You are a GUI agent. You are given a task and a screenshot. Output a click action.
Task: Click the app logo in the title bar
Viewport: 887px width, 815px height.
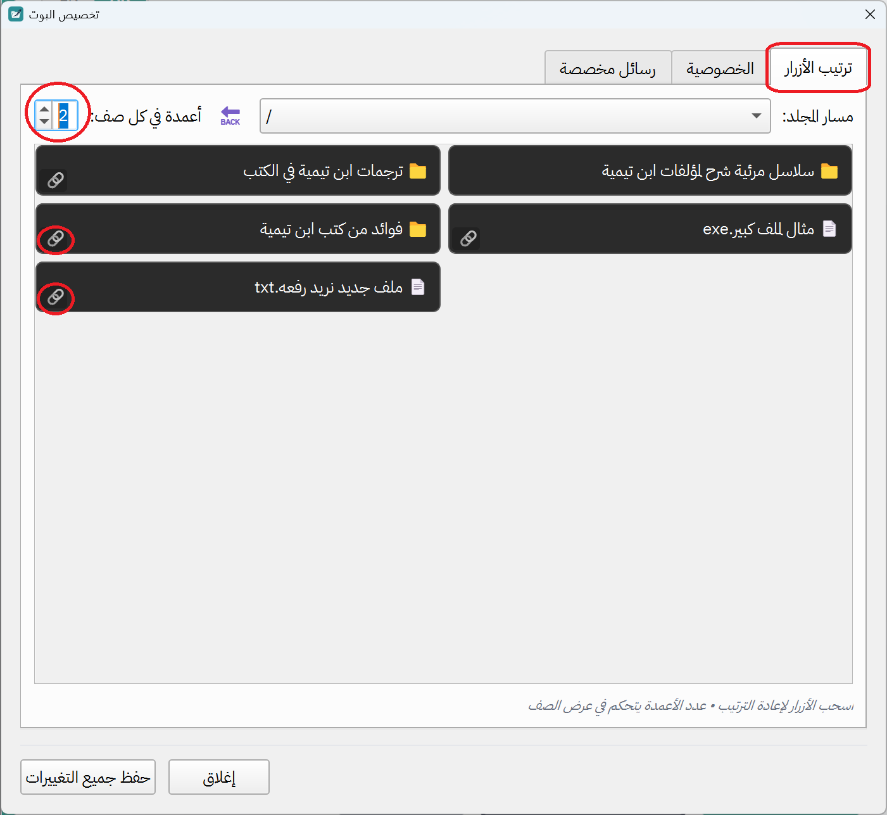[15, 14]
